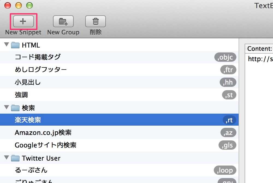Select the めしログフッター snippet

[x=119, y=70]
